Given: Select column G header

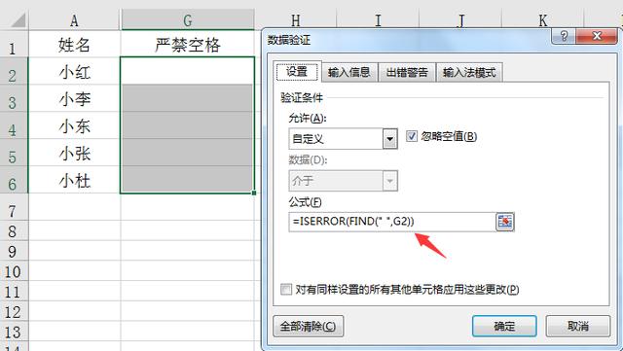Looking at the screenshot, I should [x=188, y=19].
